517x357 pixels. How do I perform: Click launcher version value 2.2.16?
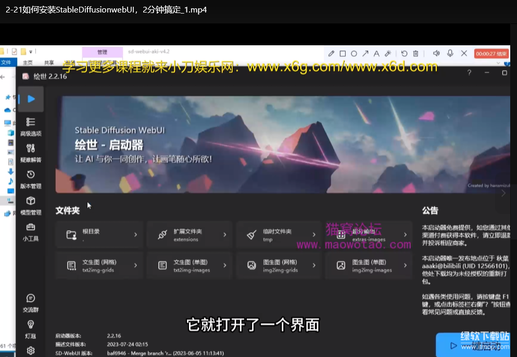click(x=114, y=336)
